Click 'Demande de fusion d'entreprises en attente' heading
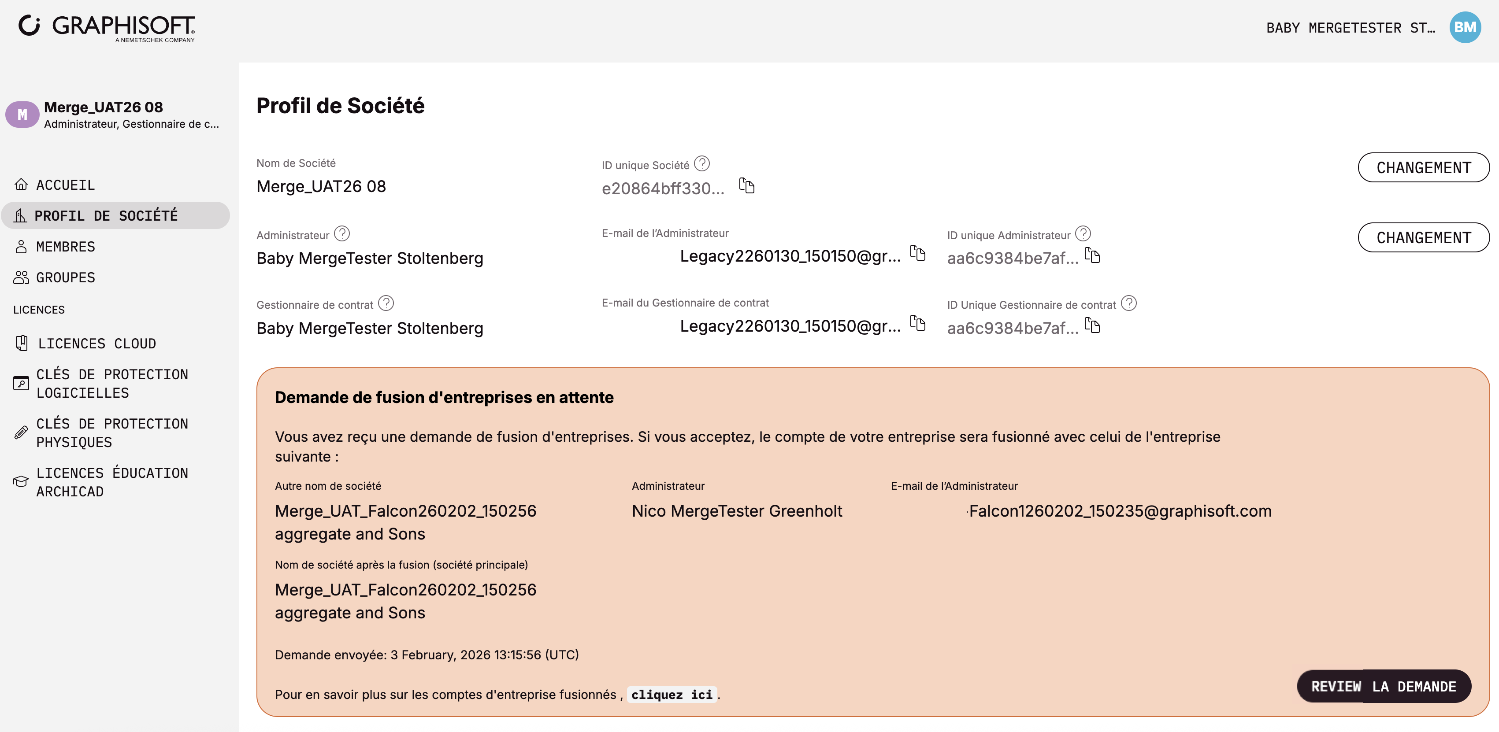The height and width of the screenshot is (732, 1499). 444,397
